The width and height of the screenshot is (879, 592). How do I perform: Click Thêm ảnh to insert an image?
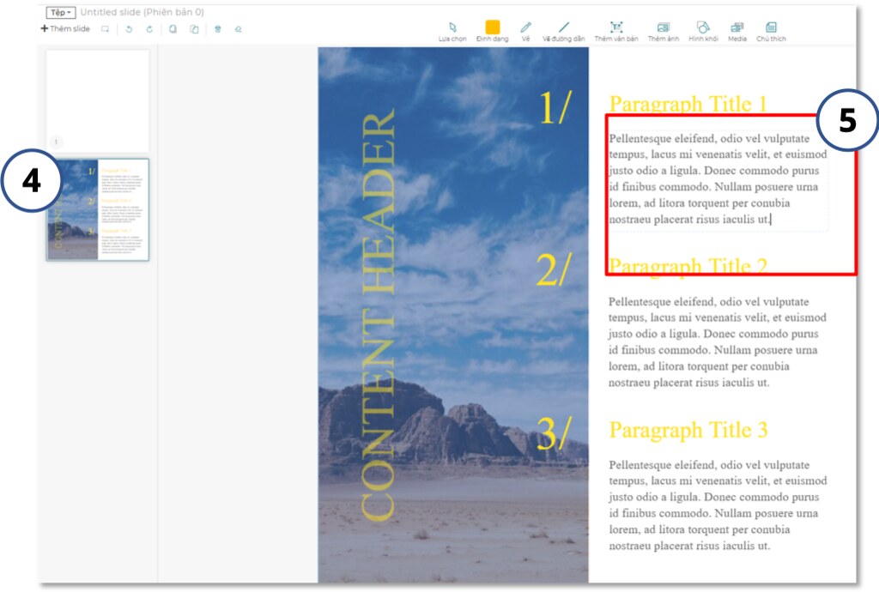(663, 28)
